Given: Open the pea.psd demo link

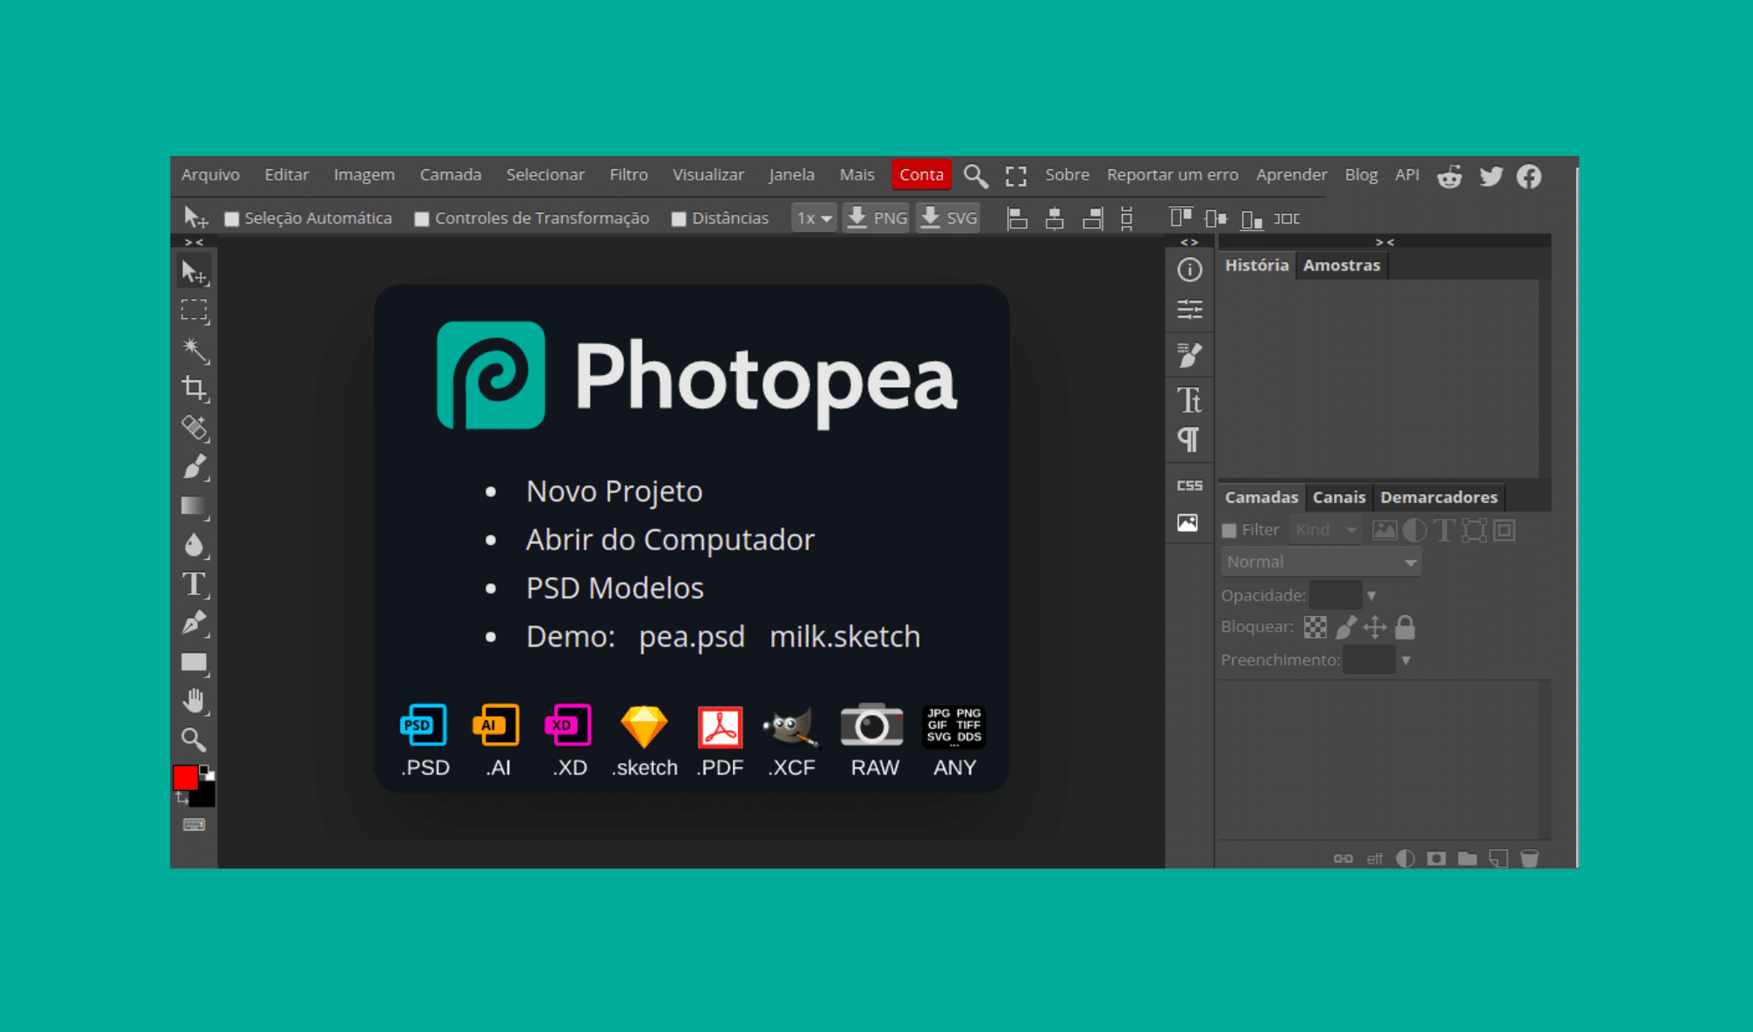Looking at the screenshot, I should [x=692, y=637].
